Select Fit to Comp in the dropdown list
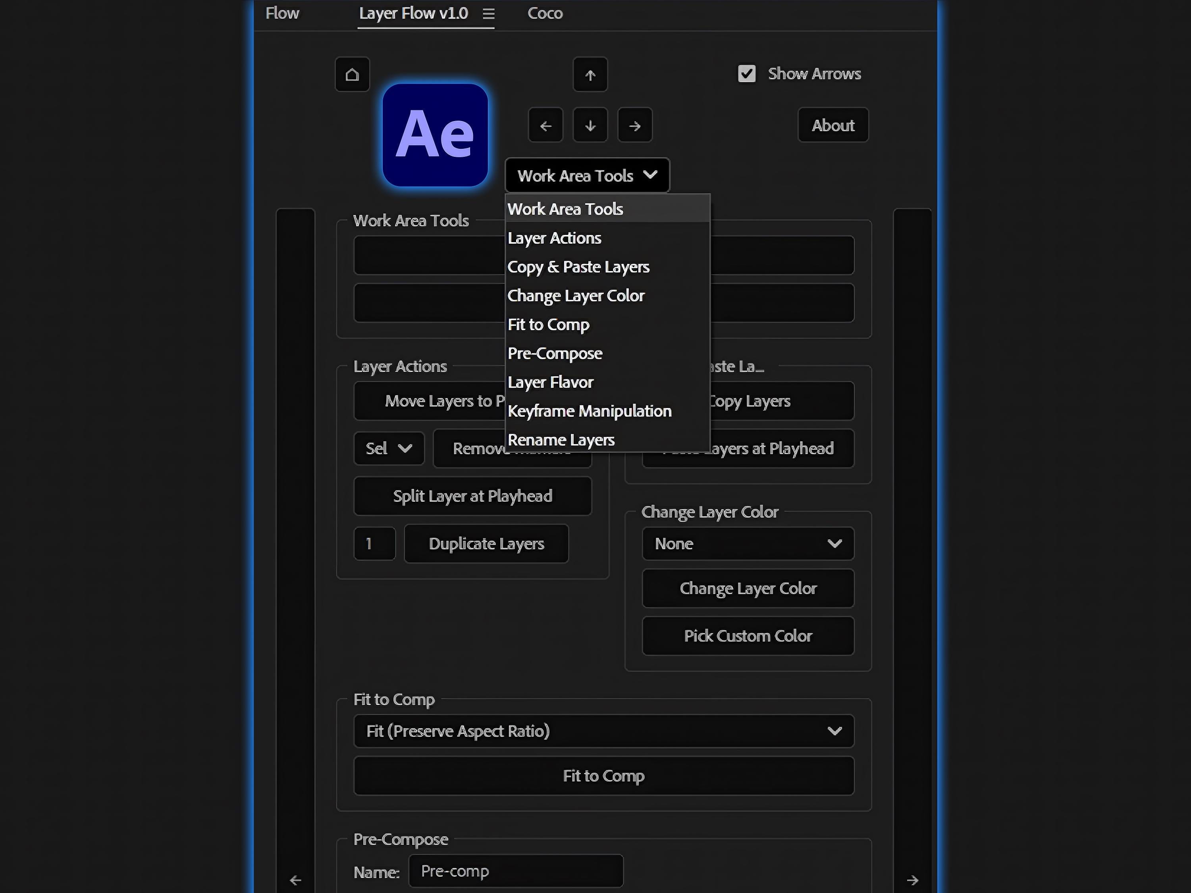 [x=608, y=325]
